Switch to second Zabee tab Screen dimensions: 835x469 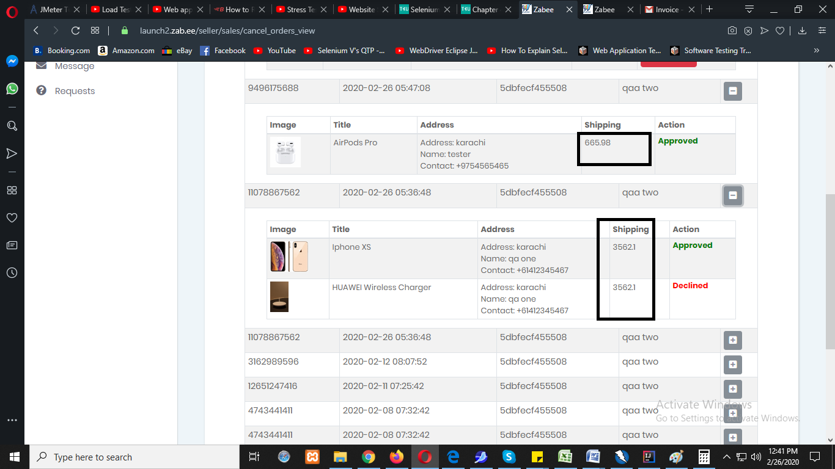tap(609, 9)
